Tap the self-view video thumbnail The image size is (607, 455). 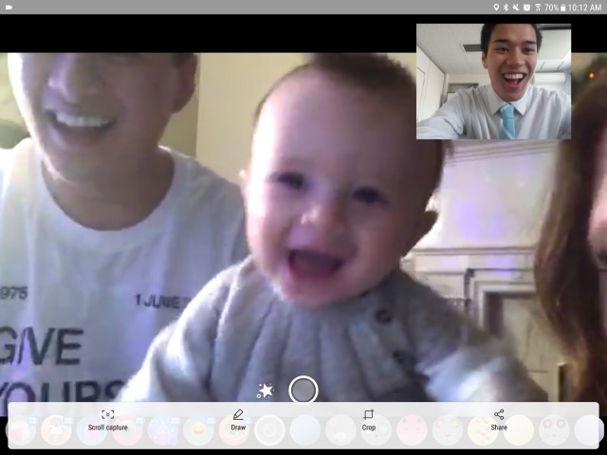point(493,82)
